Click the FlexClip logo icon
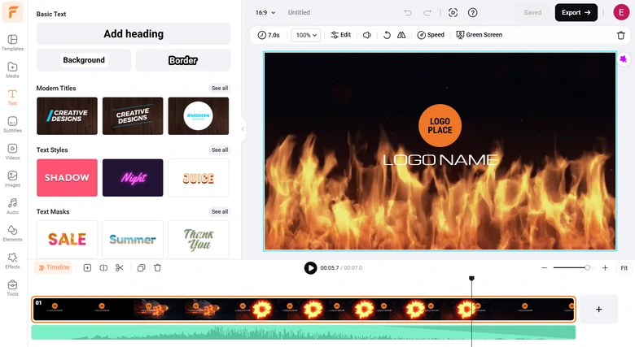This screenshot has height=347, width=635. pos(12,12)
